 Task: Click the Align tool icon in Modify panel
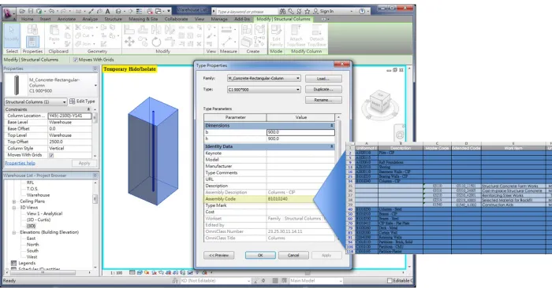point(129,29)
